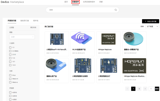Select the 开源发行版 tab
The image size is (160, 101).
[x=12, y=21]
